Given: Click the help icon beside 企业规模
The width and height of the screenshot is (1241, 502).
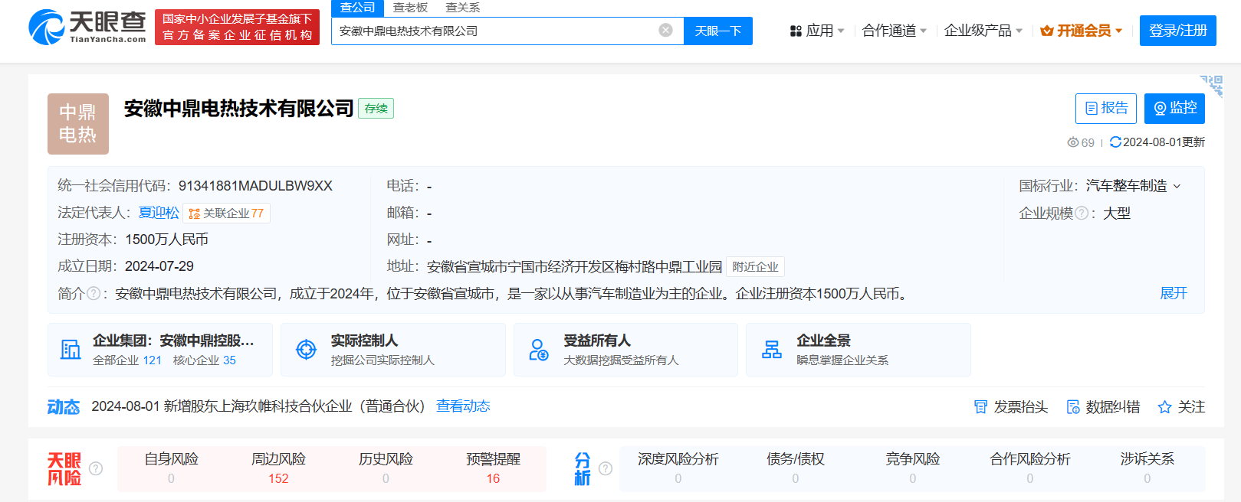Looking at the screenshot, I should tap(1082, 214).
